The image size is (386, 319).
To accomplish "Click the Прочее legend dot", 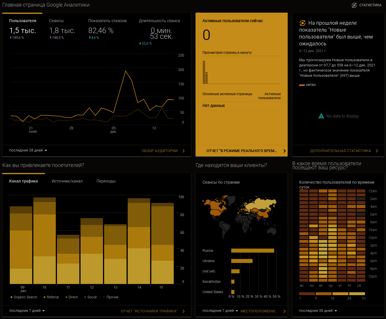I will pos(104,297).
